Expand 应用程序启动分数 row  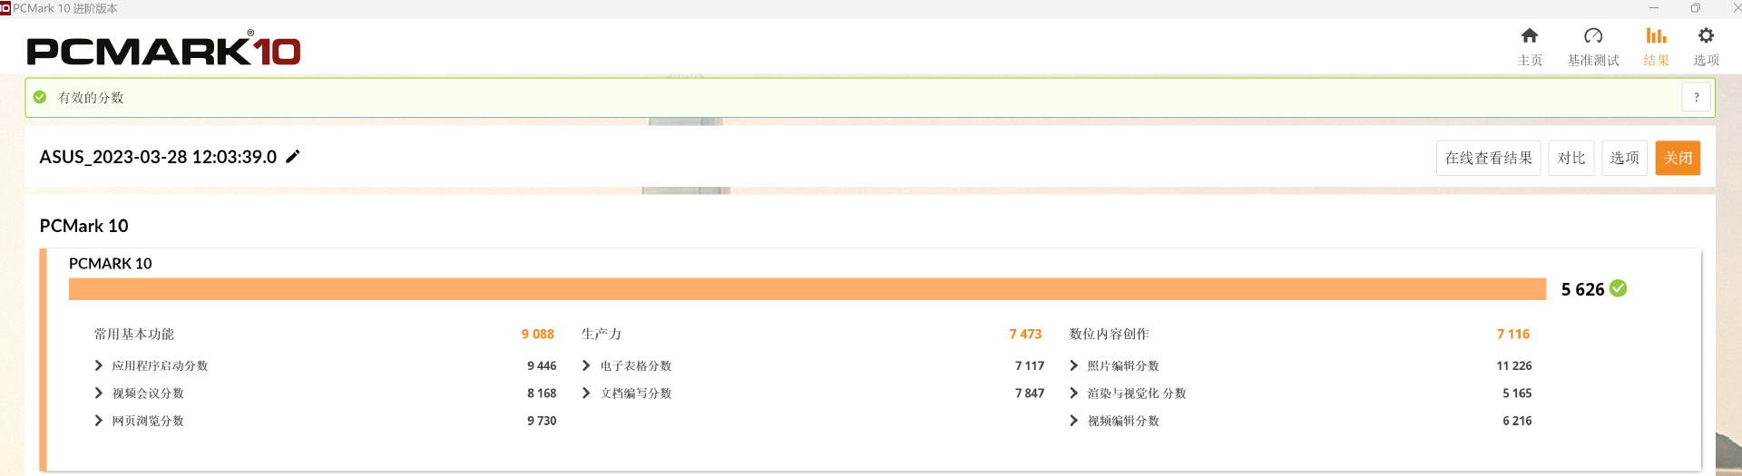(99, 365)
